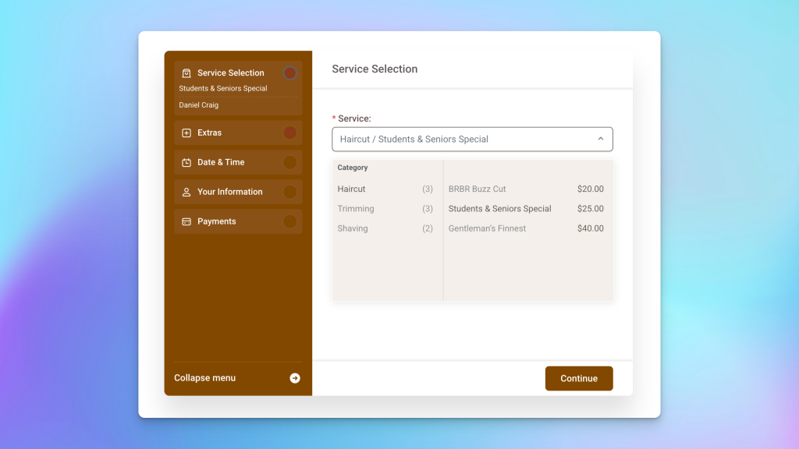The height and width of the screenshot is (449, 799).
Task: Click the Trimming count (3)
Action: point(428,209)
